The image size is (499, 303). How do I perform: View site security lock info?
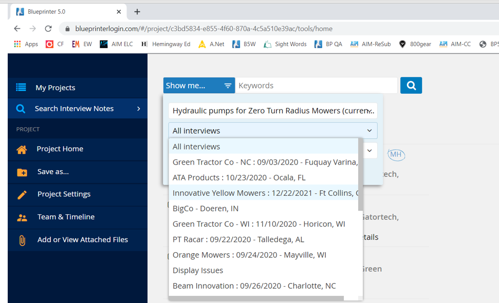[x=67, y=29]
